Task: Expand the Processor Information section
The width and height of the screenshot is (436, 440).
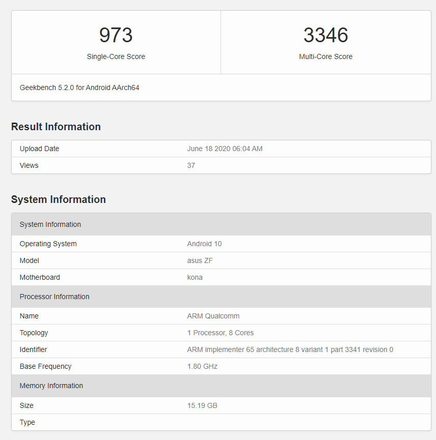Action: tap(54, 297)
